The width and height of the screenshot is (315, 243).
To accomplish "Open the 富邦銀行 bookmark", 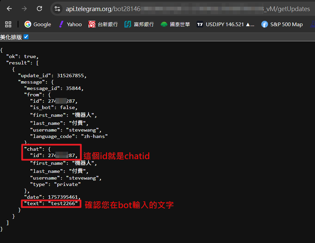I will 139,24.
